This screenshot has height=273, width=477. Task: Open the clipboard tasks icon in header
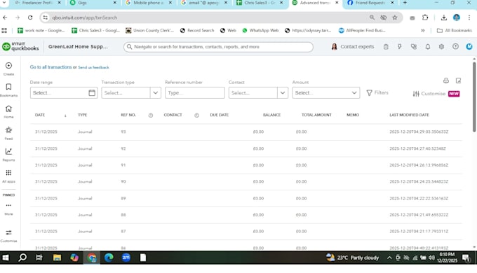tap(386, 47)
